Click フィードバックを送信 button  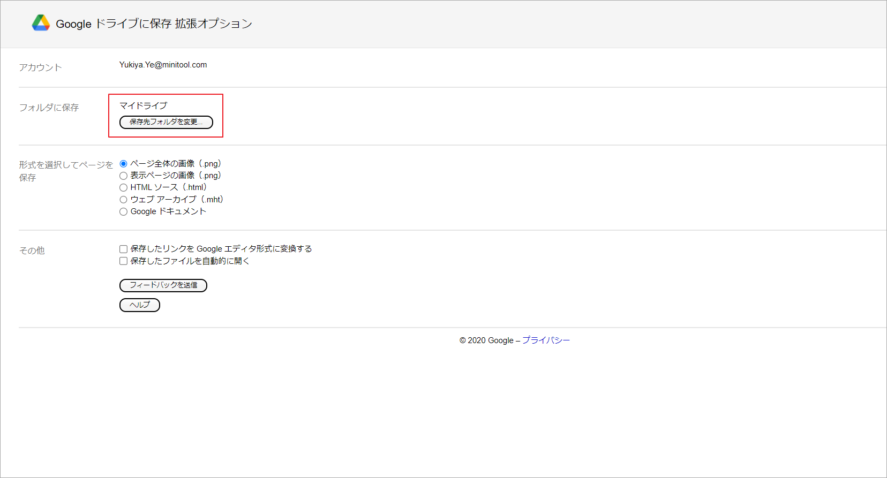pyautogui.click(x=163, y=285)
